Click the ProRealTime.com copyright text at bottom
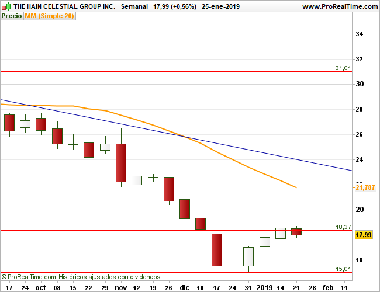 click(81, 277)
